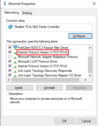Uncheck Internet Protocol Version 4 checkbox
Screen dimensions: 98x126
pyautogui.click(x=10, y=52)
